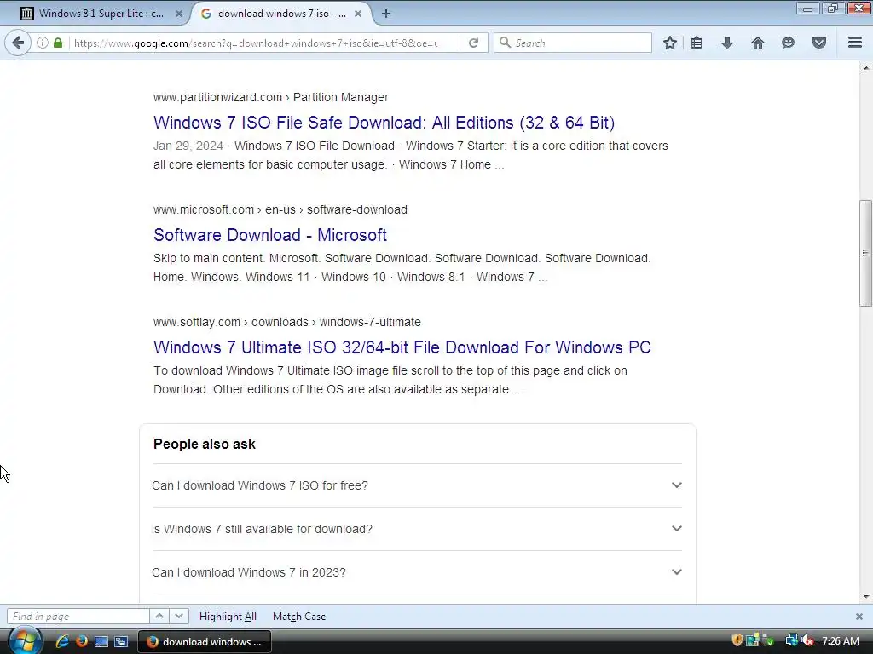Open Software Download - Microsoft result
The width and height of the screenshot is (873, 654).
(270, 235)
